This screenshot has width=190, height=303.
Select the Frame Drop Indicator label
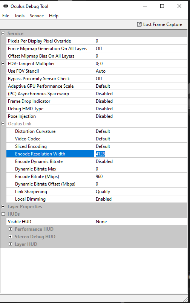point(29,101)
